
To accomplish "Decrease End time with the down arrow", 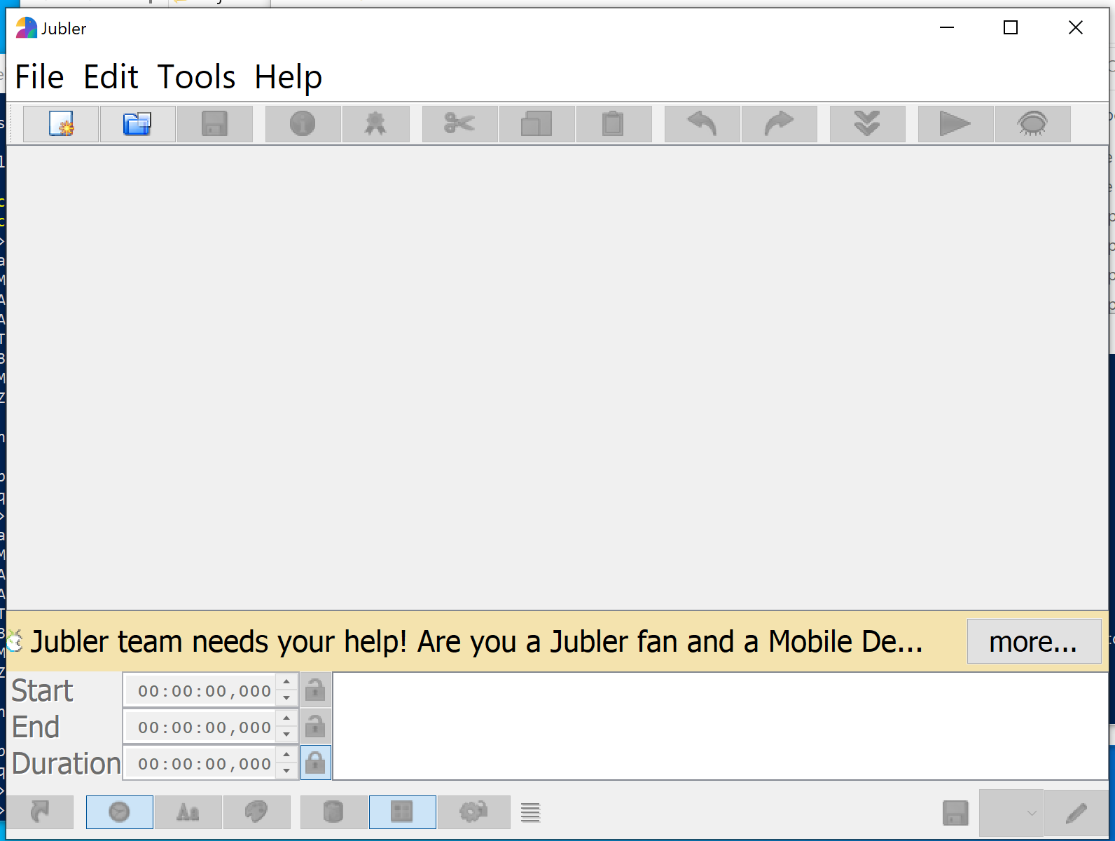I will point(286,734).
